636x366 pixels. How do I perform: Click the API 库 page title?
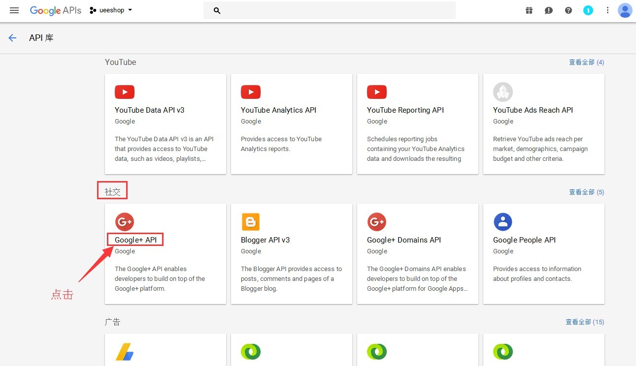point(41,38)
